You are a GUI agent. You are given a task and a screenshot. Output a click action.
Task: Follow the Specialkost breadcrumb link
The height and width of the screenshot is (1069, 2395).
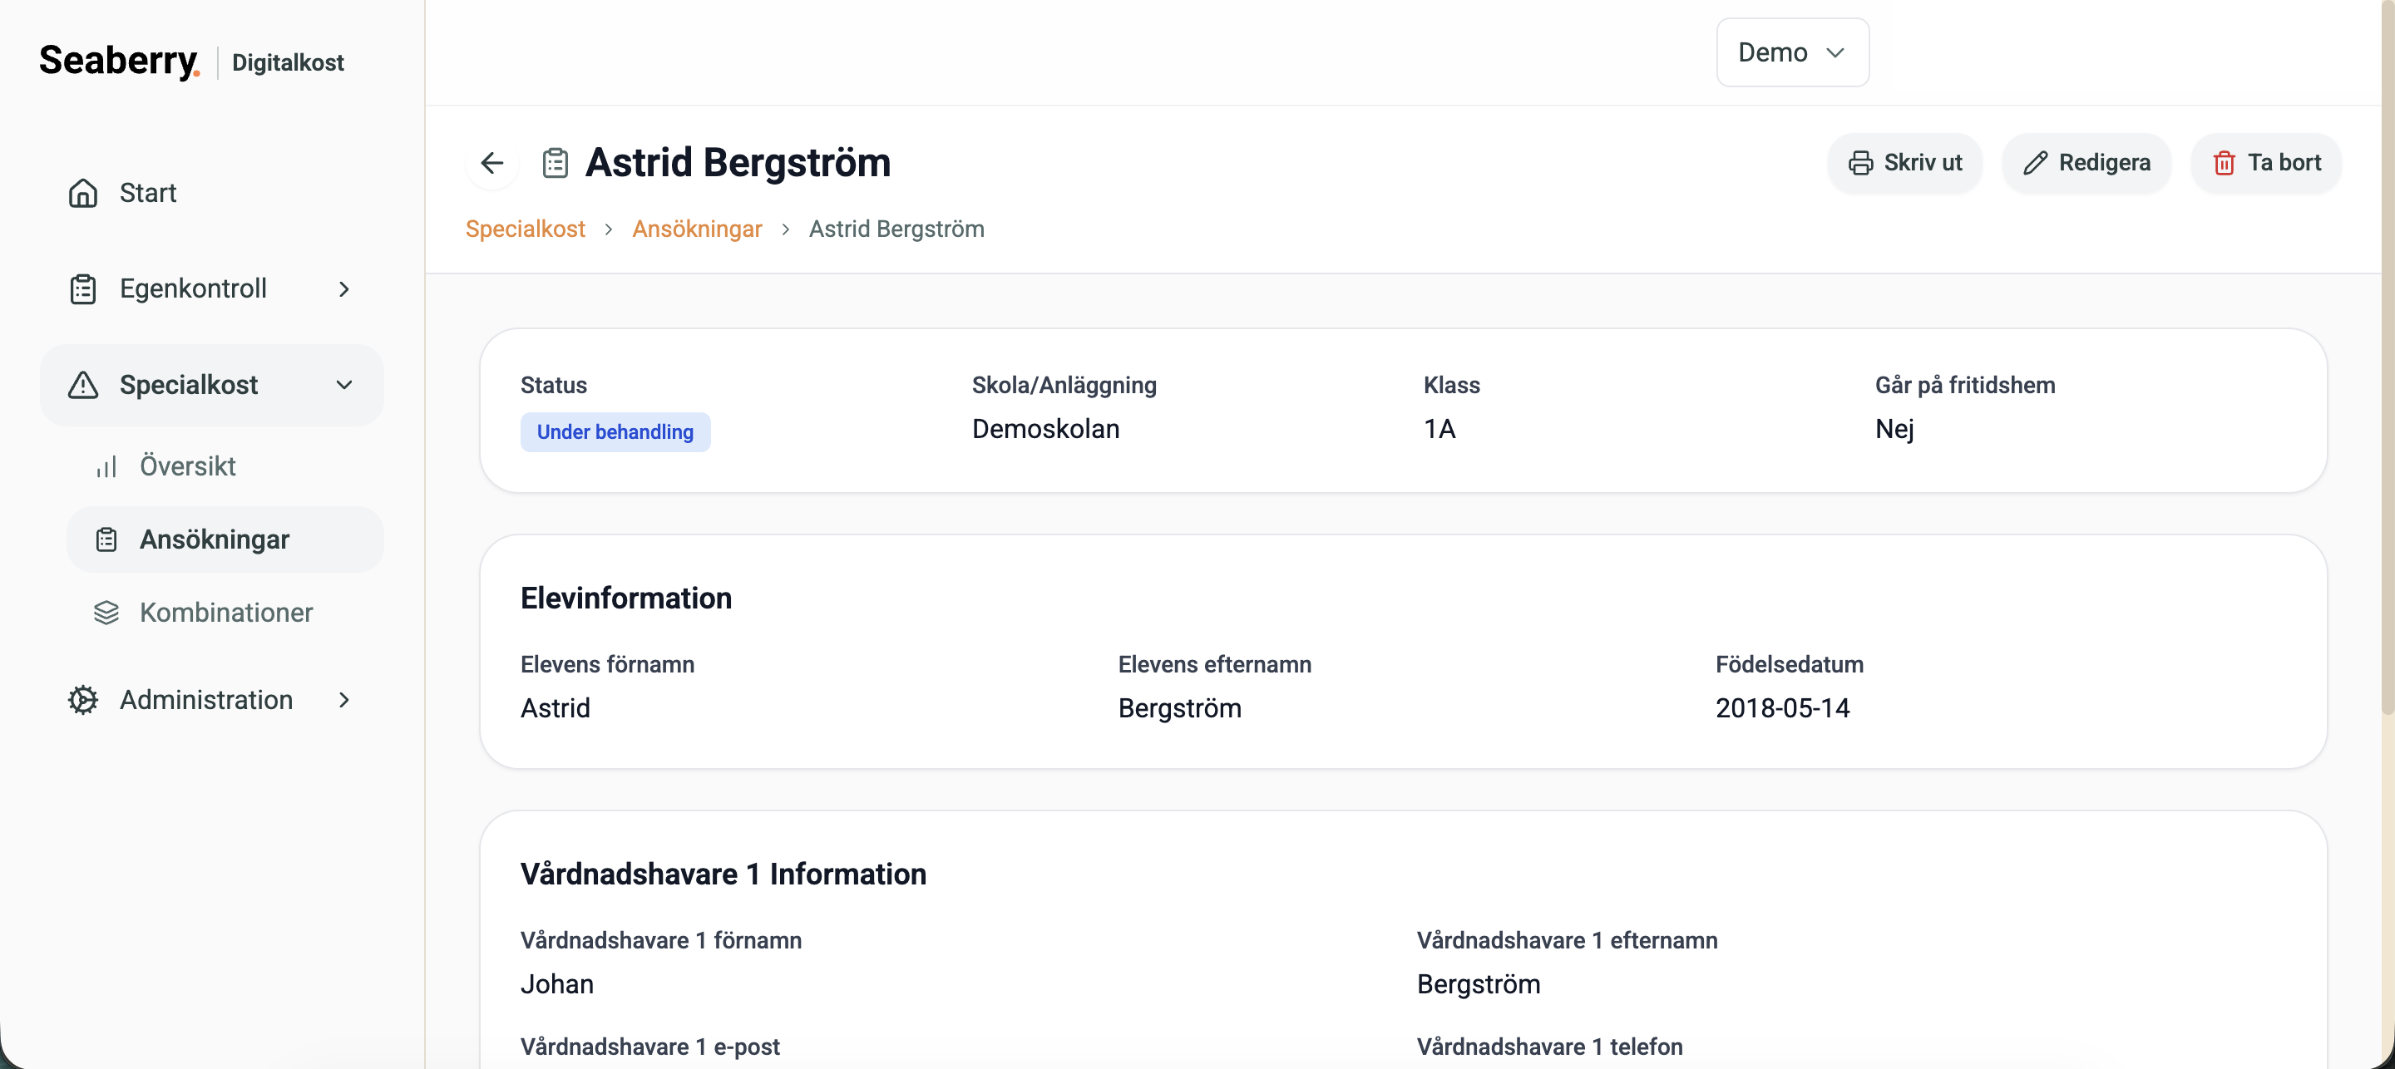pyautogui.click(x=526, y=229)
